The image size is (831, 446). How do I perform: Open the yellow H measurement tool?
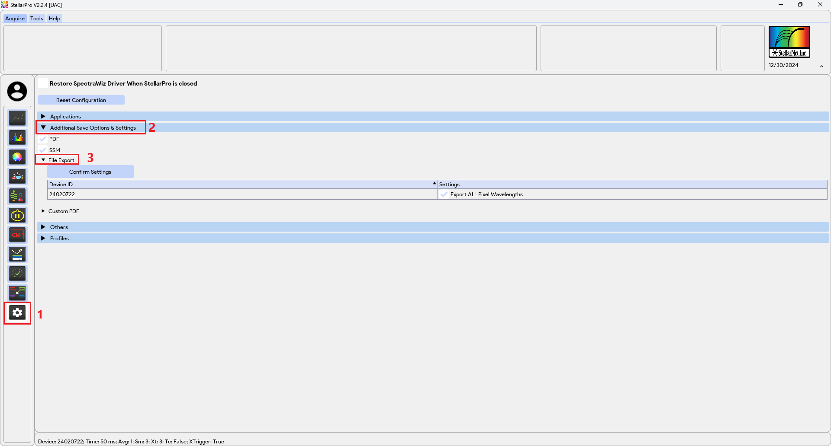tap(17, 215)
